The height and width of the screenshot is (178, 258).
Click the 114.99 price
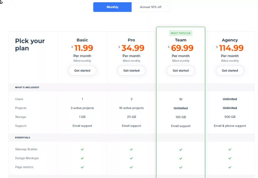tap(231, 48)
